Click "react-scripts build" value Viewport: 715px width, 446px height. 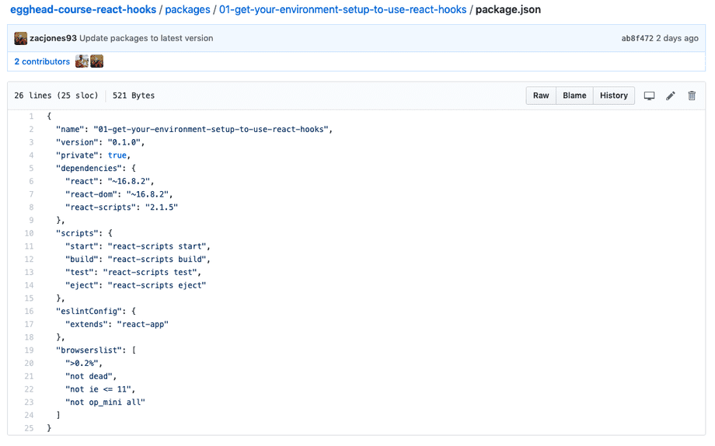point(157,260)
